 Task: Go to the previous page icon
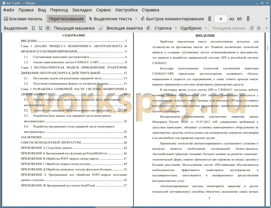pyautogui.click(x=210, y=19)
